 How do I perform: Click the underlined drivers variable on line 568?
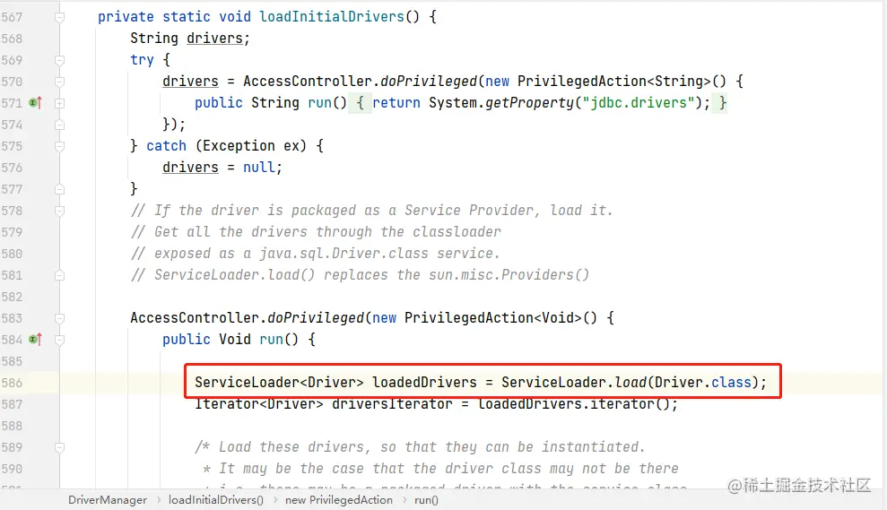(214, 39)
